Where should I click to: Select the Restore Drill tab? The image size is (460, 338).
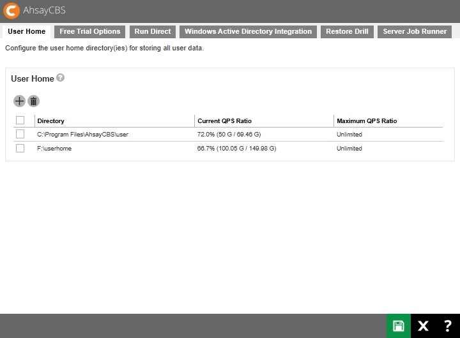(347, 31)
